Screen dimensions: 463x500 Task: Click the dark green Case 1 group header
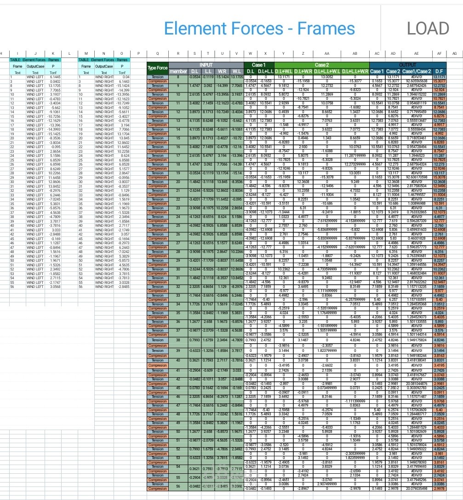click(x=259, y=65)
